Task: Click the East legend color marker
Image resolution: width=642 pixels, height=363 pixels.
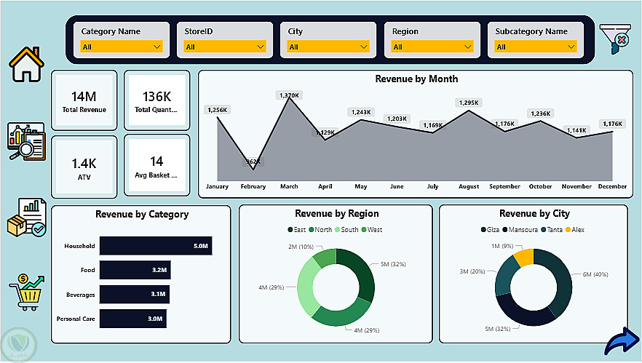Action: click(290, 230)
